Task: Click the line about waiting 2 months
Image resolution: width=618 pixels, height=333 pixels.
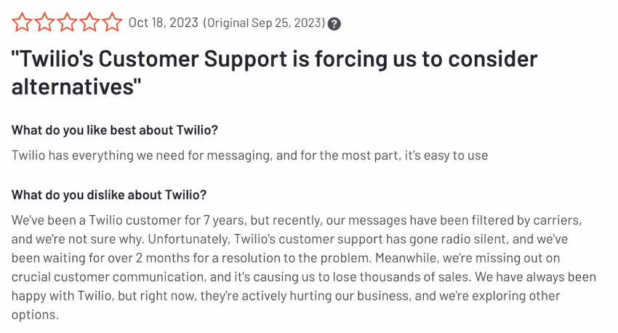Action: [x=286, y=257]
